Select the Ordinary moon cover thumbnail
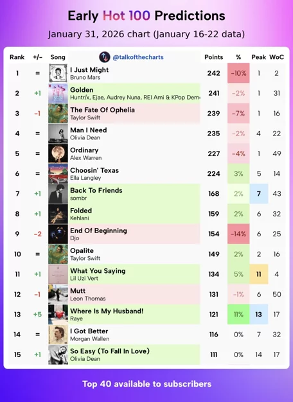Viewport: 293px width, 402px height. coord(58,153)
